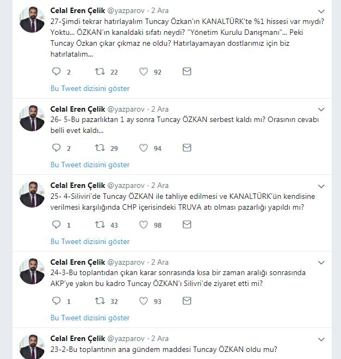Open the more-options chevron on tweet 27
Image resolution: width=341 pixels, height=359 pixels.
click(x=321, y=11)
